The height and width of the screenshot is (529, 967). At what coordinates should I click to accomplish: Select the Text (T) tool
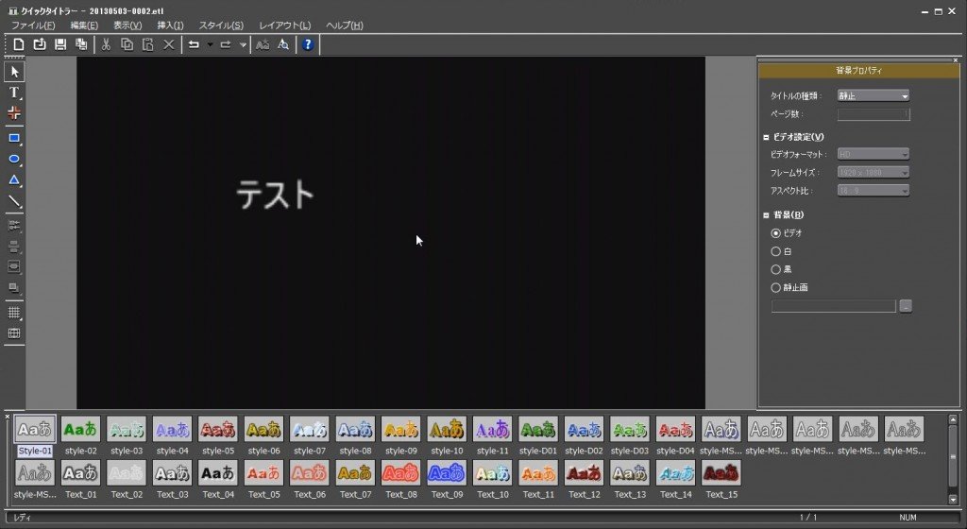14,93
